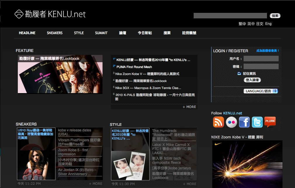The image size is (295, 188).
Task: Open the Feature Lookbook banner image
Action: click(x=60, y=74)
